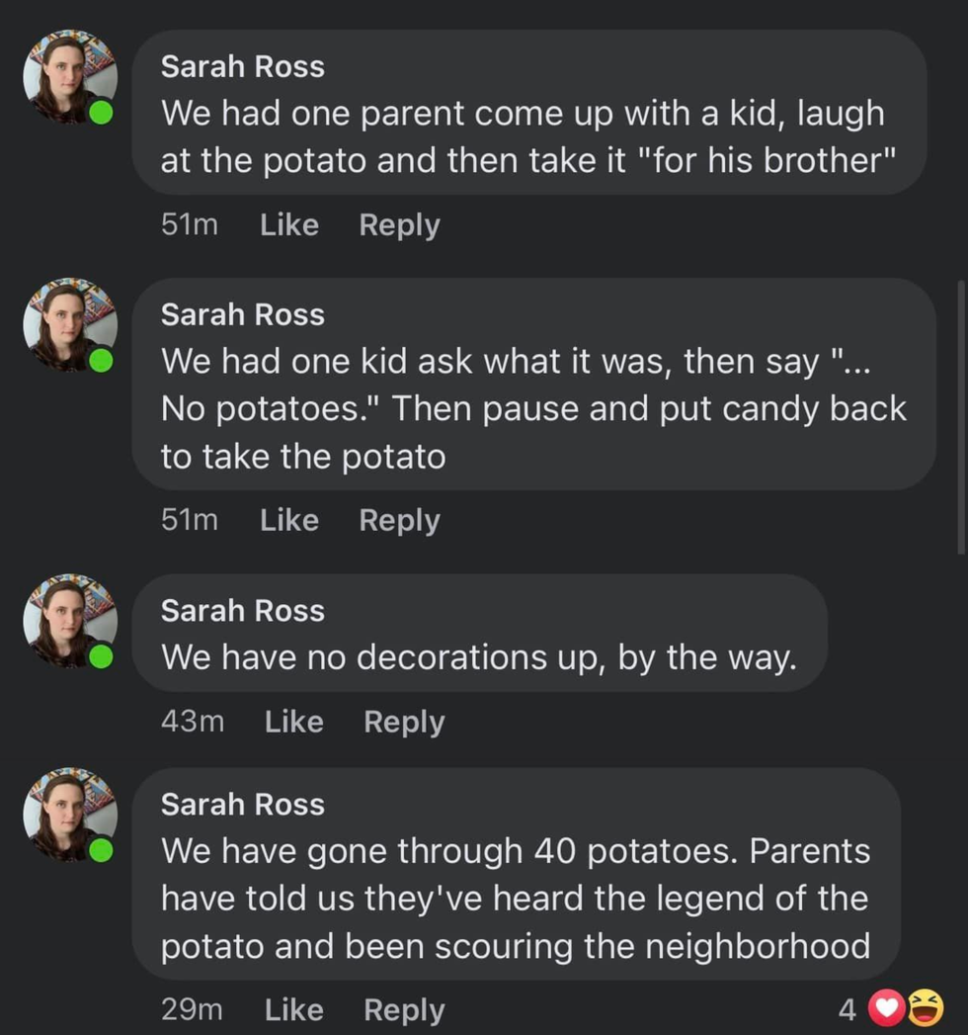Click avatar beside the "40 potatoes" comment
This screenshot has width=968, height=1035.
point(70,815)
